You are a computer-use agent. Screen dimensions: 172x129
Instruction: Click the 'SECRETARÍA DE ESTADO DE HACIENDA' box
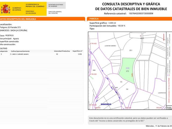pyautogui.click(x=56, y=5)
